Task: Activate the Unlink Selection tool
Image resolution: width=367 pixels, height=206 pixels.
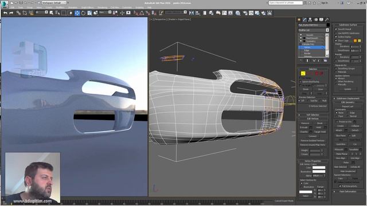Action: tap(25, 13)
